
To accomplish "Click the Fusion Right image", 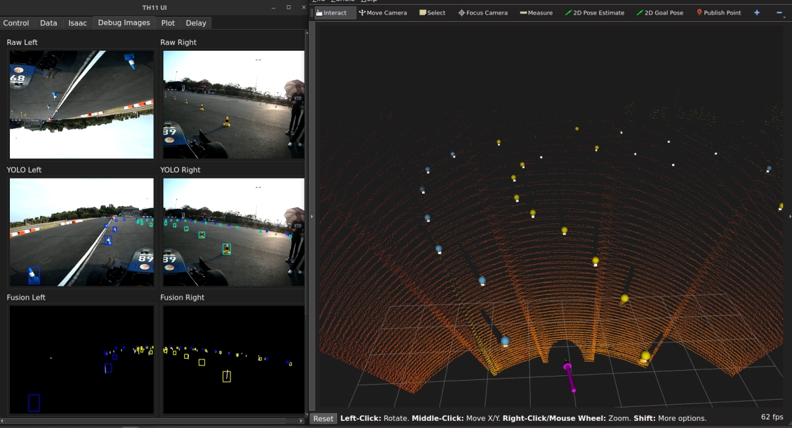I will pos(234,360).
